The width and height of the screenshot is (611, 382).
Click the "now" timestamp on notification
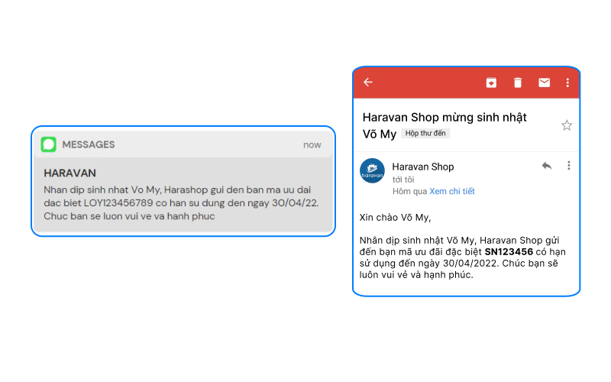coord(312,145)
